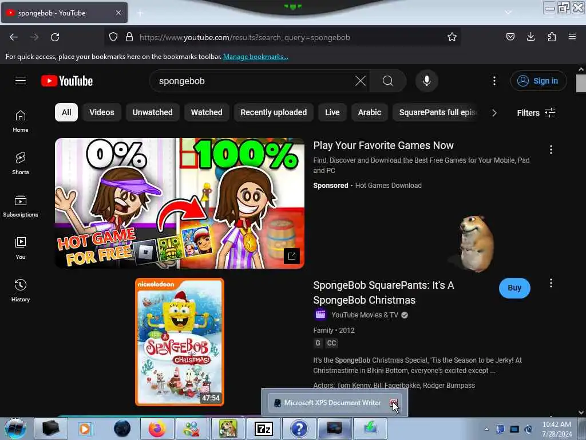This screenshot has width=586, height=440.
Task: Start voice search with microphone
Action: click(427, 81)
